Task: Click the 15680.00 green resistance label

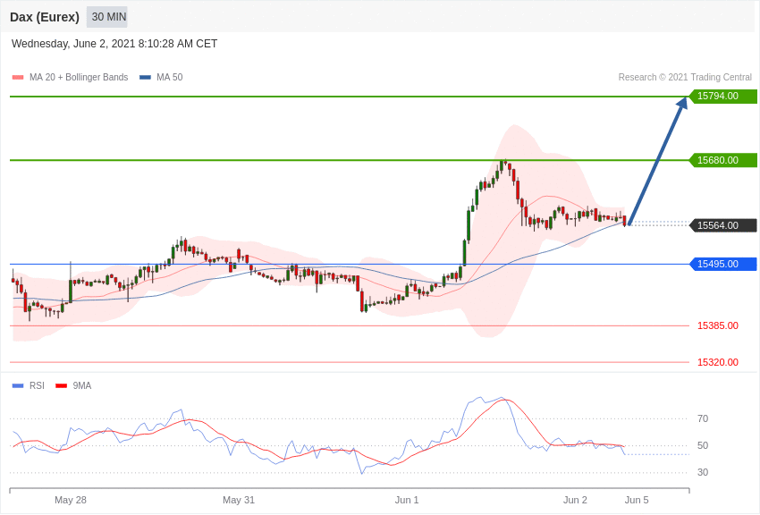Action: coord(722,160)
